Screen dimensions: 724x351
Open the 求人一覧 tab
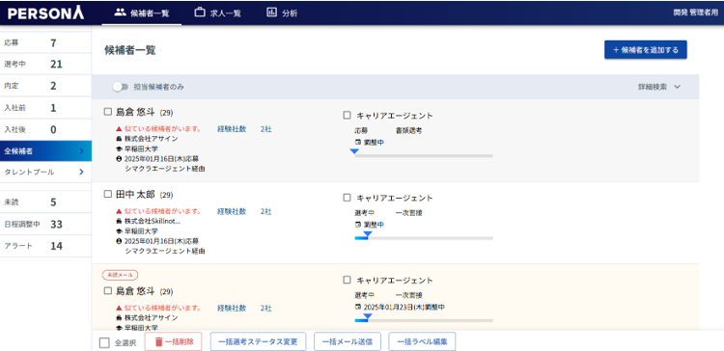click(218, 13)
